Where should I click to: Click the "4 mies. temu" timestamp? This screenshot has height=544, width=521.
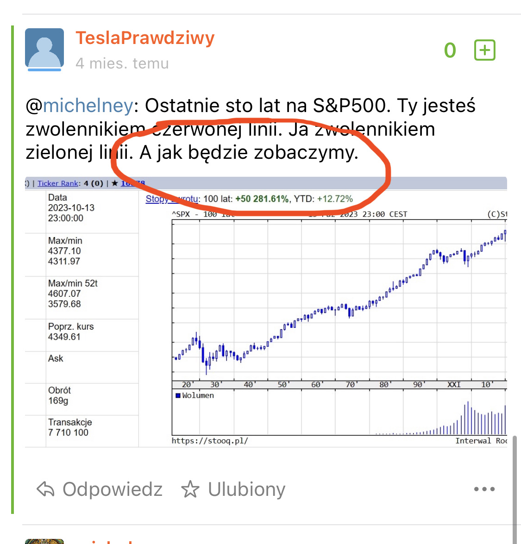coord(122,63)
